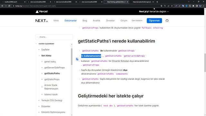206x116 pixels.
Task: Click the purple feather extension icon
Action: point(176,6)
